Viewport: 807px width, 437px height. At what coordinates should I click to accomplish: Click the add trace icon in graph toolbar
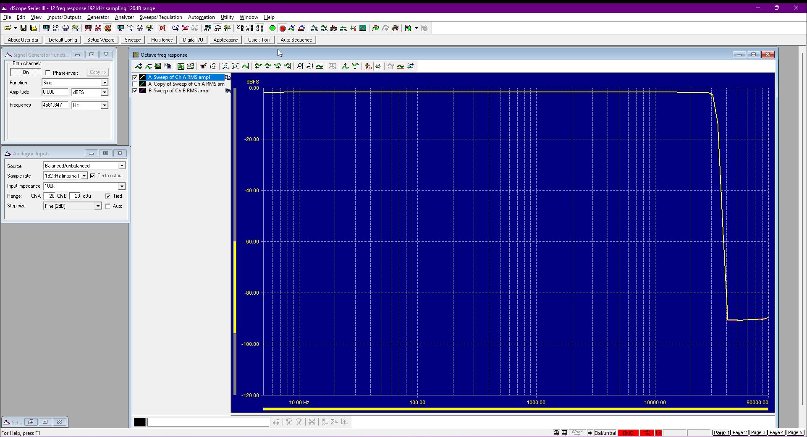pos(139,66)
